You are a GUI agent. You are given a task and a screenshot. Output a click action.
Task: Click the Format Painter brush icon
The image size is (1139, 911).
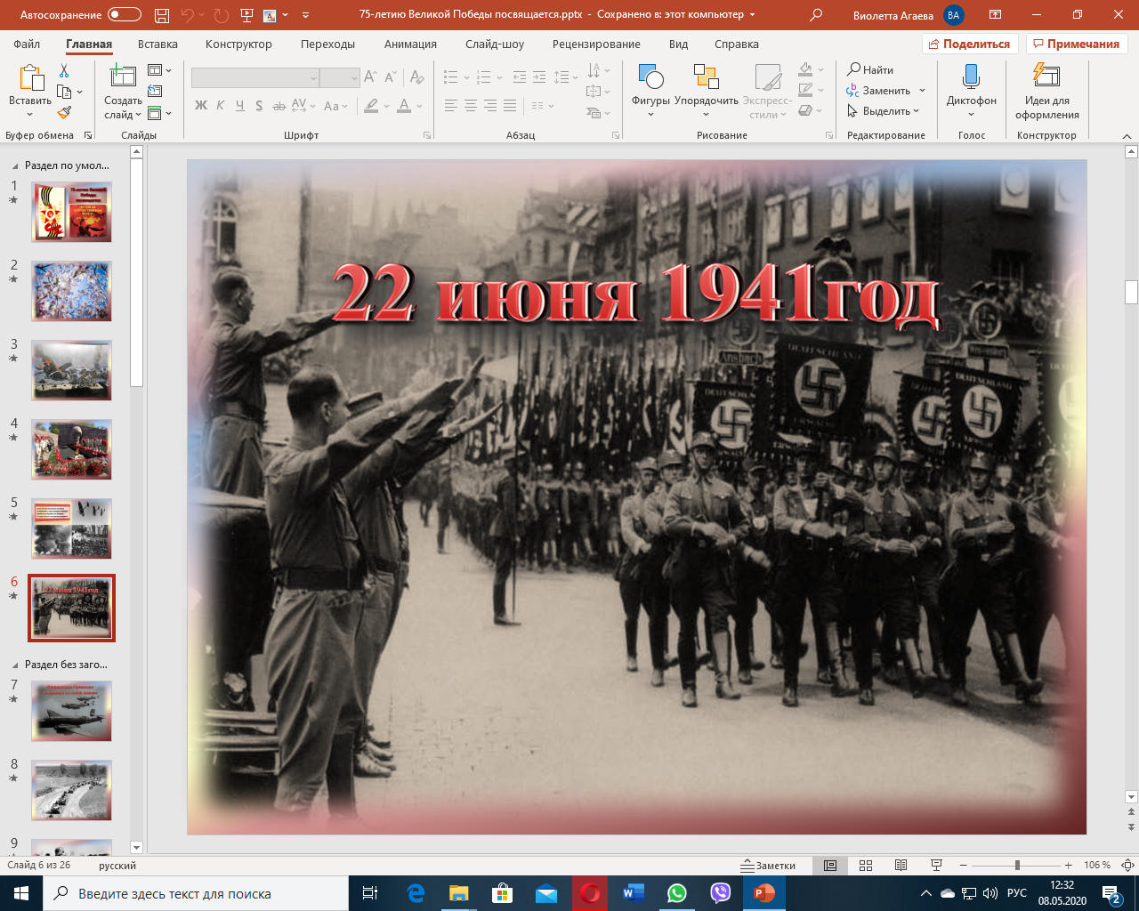64,113
